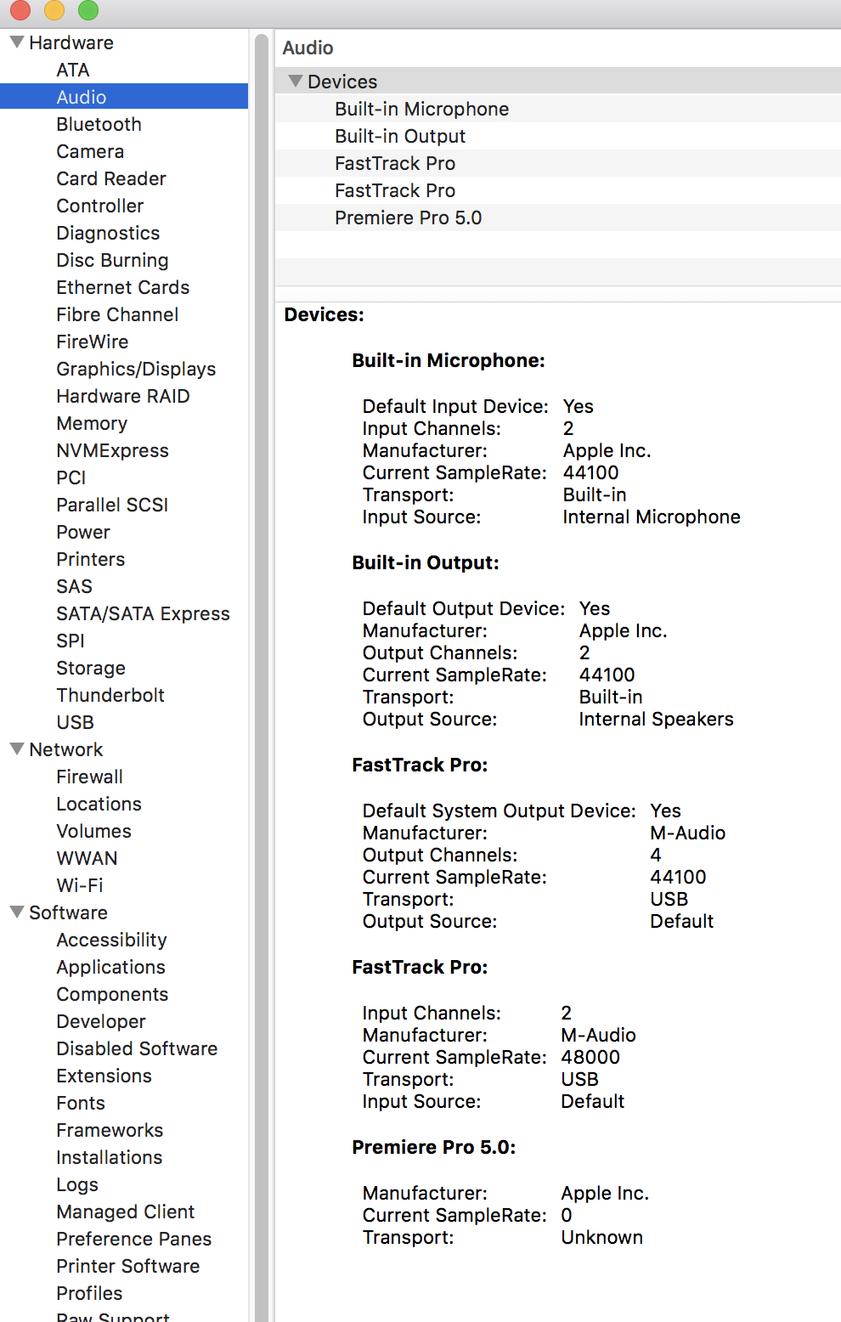The width and height of the screenshot is (841, 1322).
Task: Select Graphics/Displays in sidebar
Action: [x=136, y=369]
